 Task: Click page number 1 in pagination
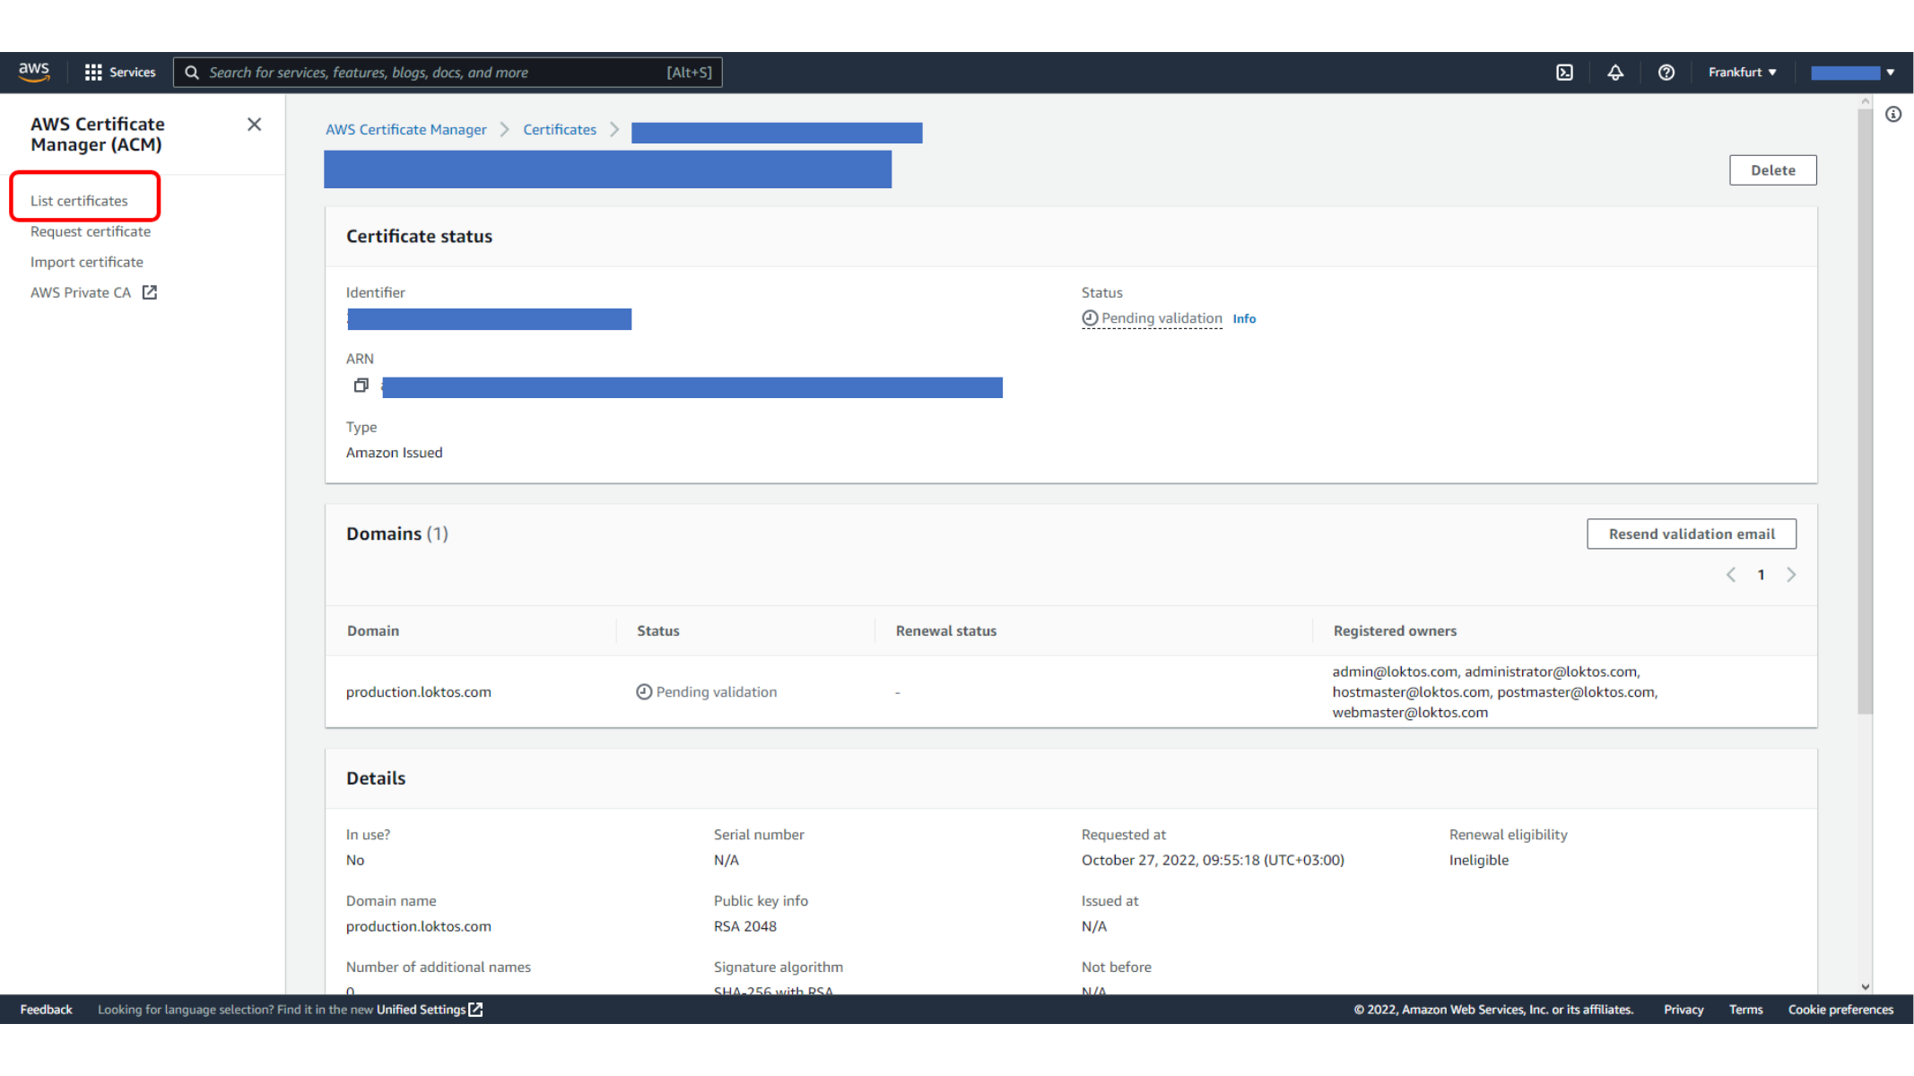[1761, 575]
